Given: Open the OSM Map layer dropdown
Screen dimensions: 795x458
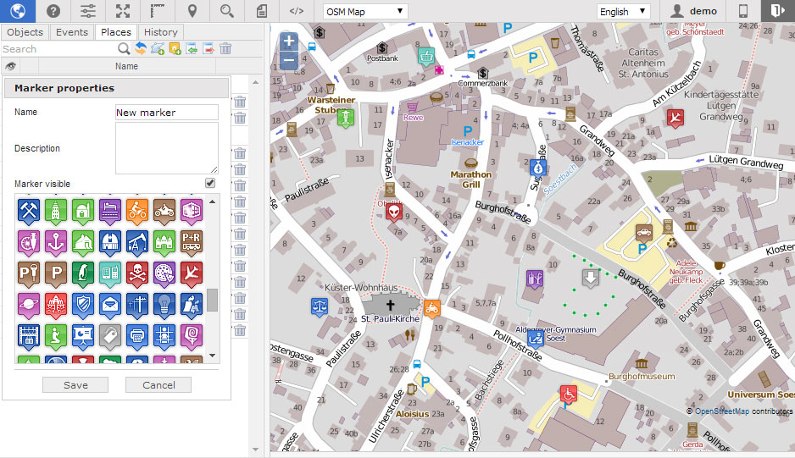Looking at the screenshot, I should point(366,11).
